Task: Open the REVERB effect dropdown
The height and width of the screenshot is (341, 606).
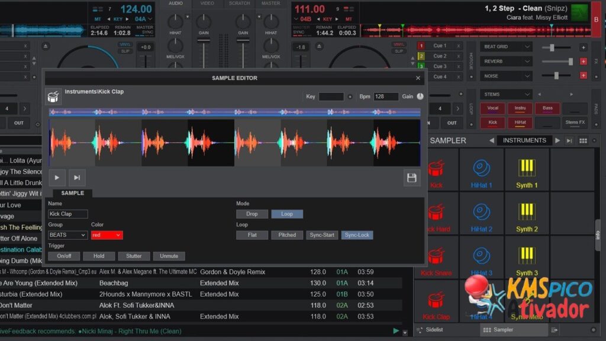Action: click(x=507, y=62)
